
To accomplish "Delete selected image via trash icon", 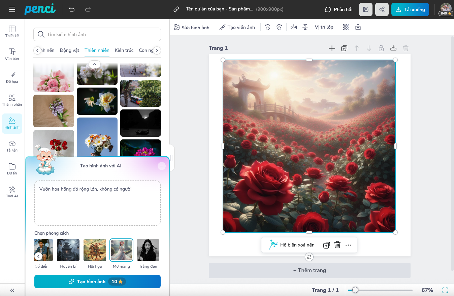I will click(337, 245).
